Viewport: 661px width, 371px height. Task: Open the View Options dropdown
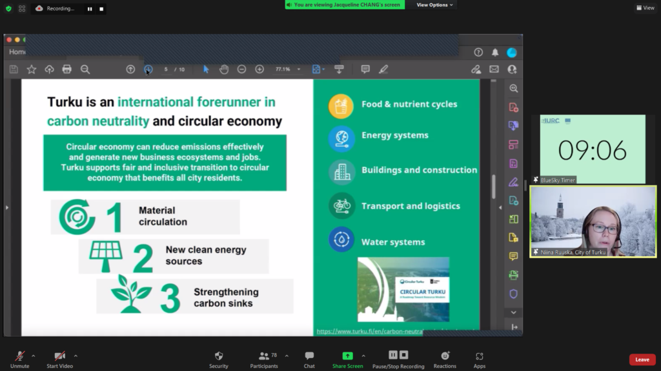[434, 5]
